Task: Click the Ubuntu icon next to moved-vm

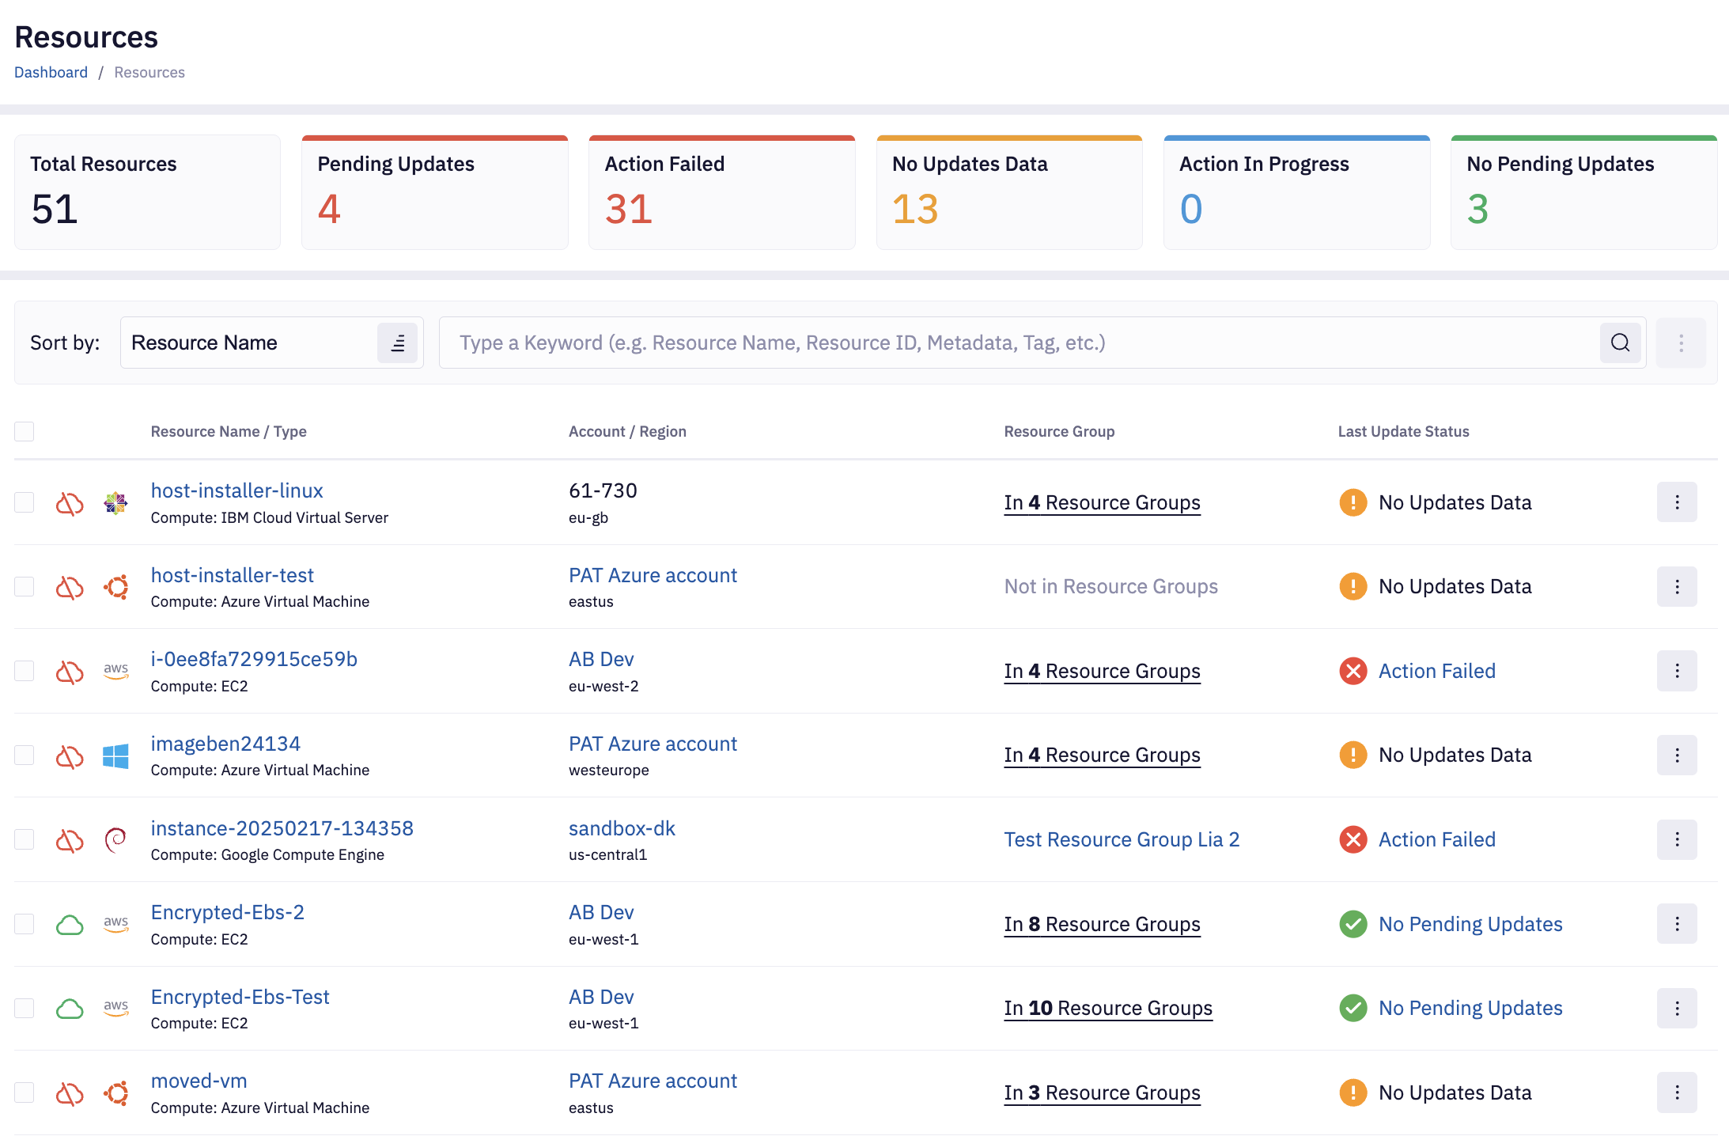Action: [115, 1093]
